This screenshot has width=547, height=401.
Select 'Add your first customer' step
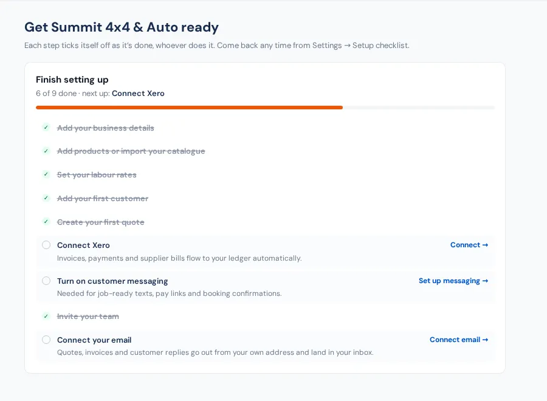[103, 199]
